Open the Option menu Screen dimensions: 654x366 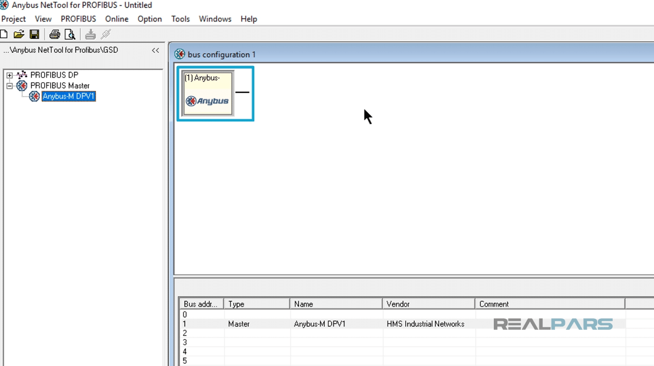click(150, 19)
